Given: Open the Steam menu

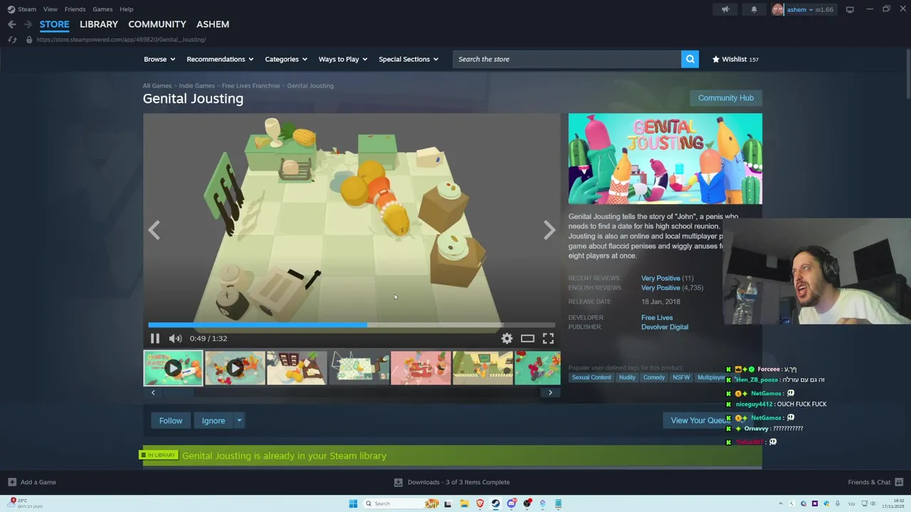Looking at the screenshot, I should point(22,9).
